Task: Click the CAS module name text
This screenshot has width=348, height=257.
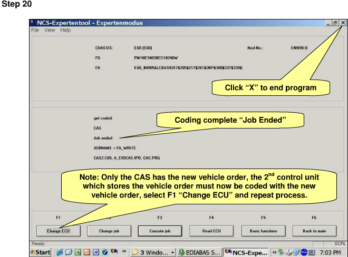Action: (x=98, y=128)
